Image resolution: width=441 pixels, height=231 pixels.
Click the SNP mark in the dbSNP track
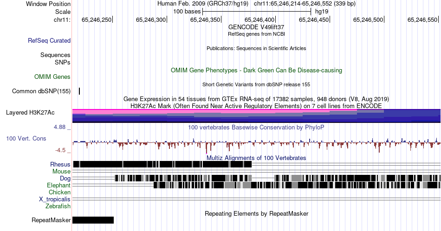(79, 91)
